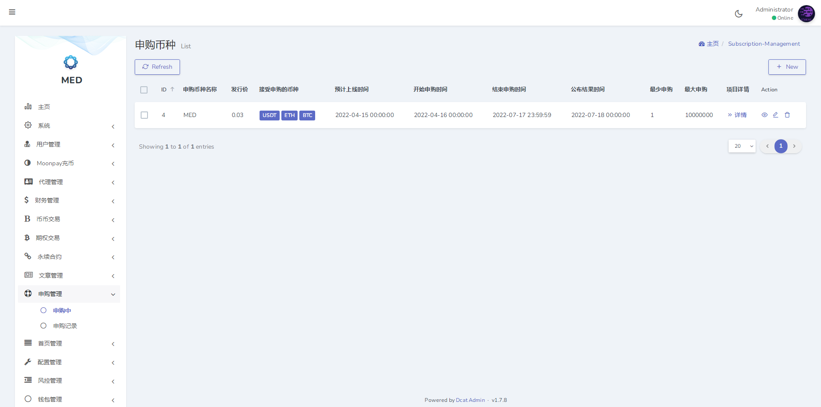821x407 pixels.
Task: Click the New button
Action: [787, 67]
